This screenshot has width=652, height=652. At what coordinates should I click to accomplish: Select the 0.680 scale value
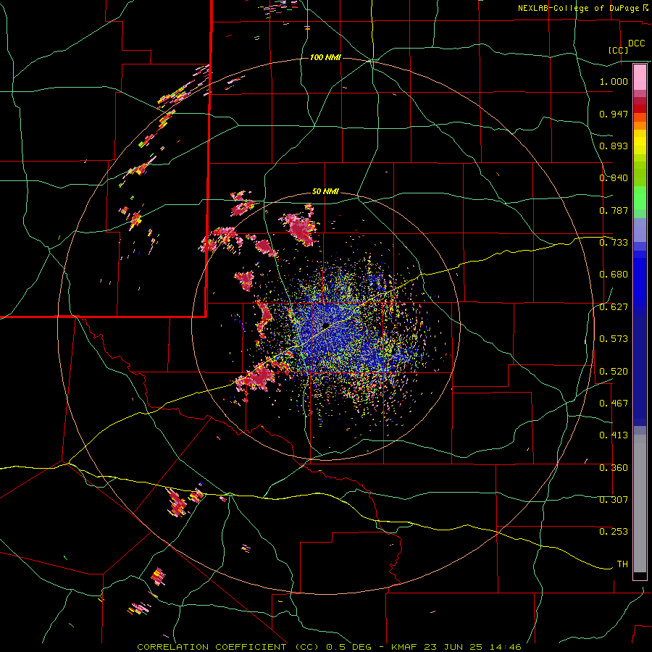tap(614, 275)
